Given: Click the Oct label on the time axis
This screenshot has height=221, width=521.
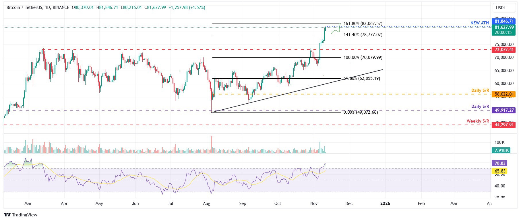Looking at the screenshot, I should coord(278,203).
